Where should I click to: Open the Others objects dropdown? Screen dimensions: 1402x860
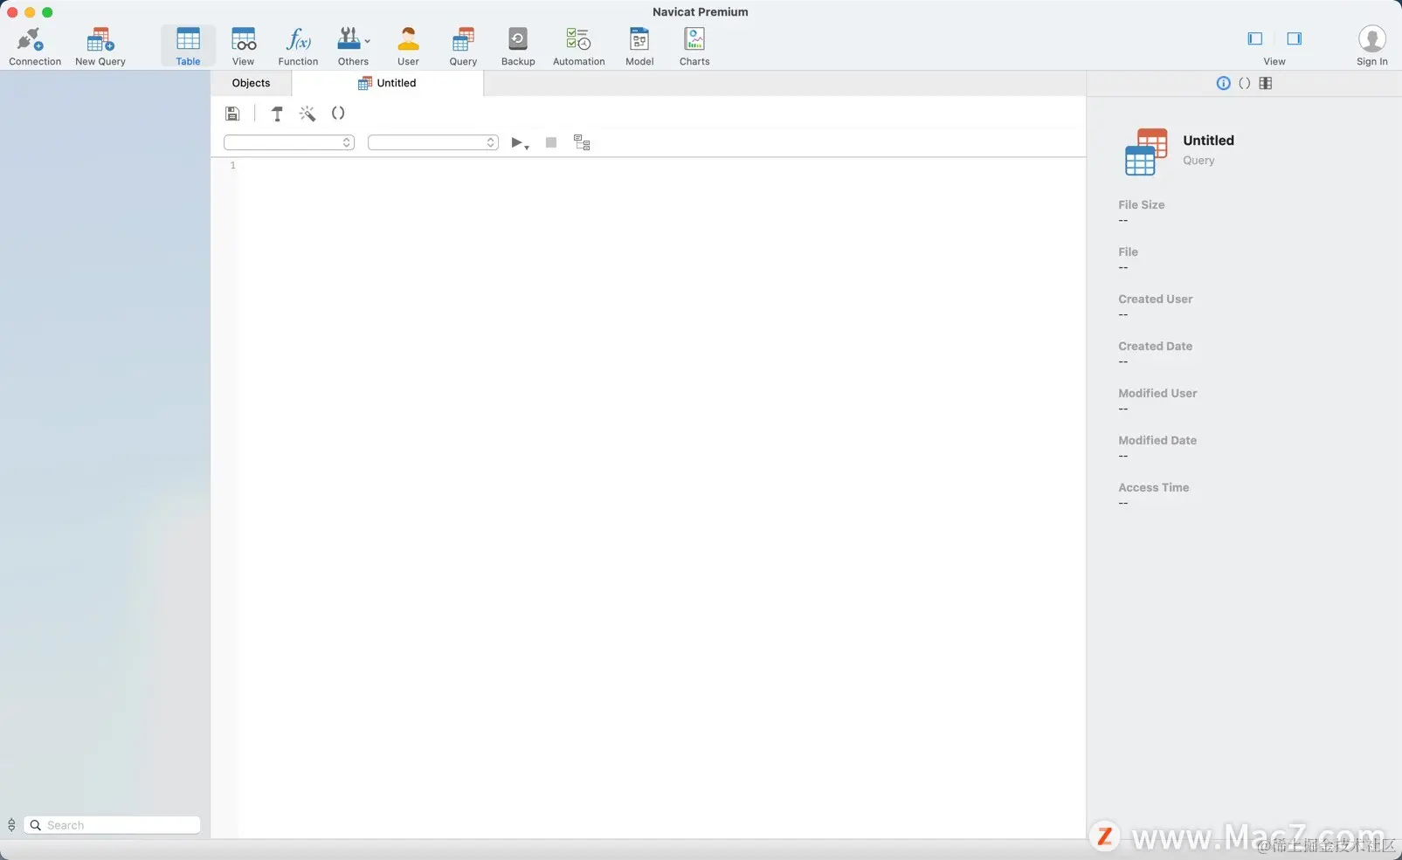353,46
